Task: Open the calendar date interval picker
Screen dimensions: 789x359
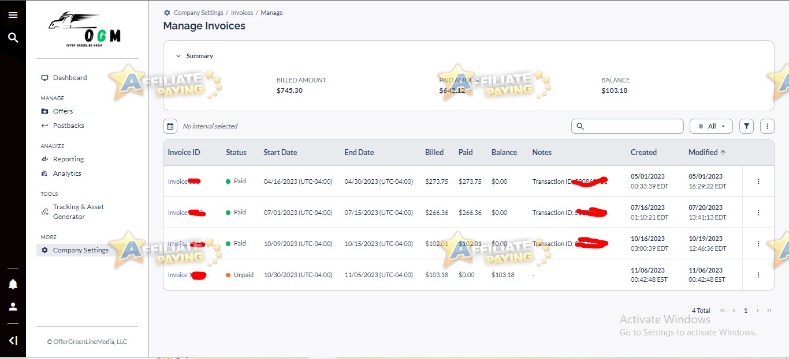Action: 170,126
